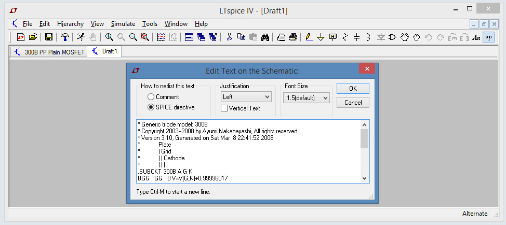Viewport: 506px width, 225px height.
Task: Open the Control Panel hammer icon
Action: (x=65, y=37)
